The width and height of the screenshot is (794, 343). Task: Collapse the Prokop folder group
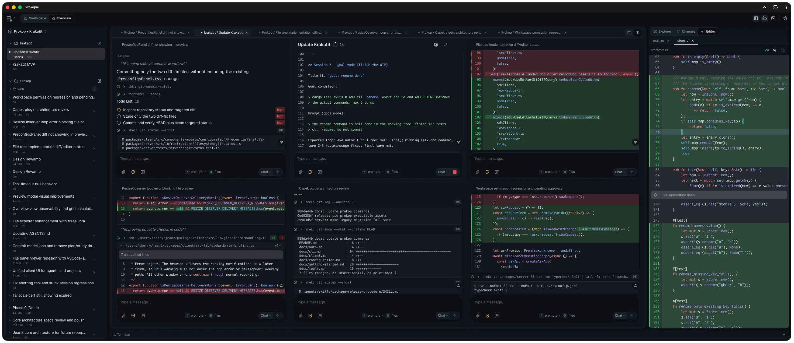(10, 81)
